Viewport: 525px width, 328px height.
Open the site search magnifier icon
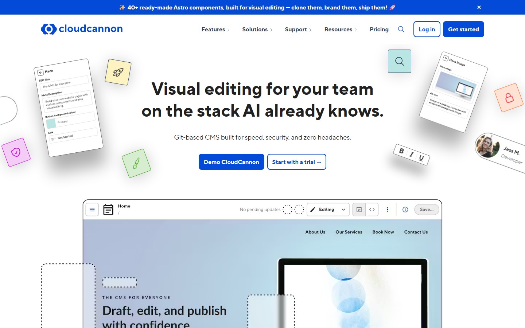401,29
